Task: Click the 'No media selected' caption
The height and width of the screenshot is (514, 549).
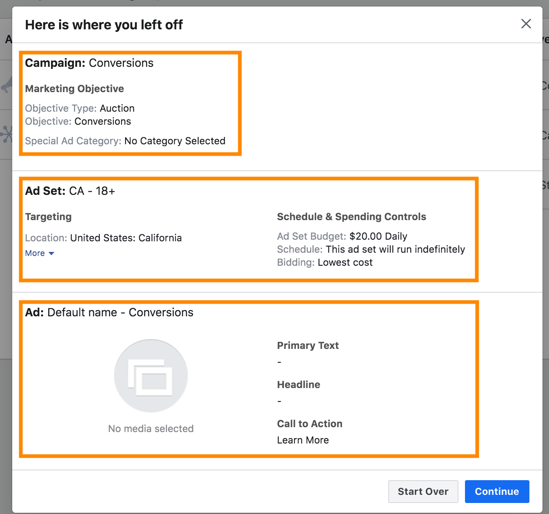Action: pyautogui.click(x=151, y=429)
